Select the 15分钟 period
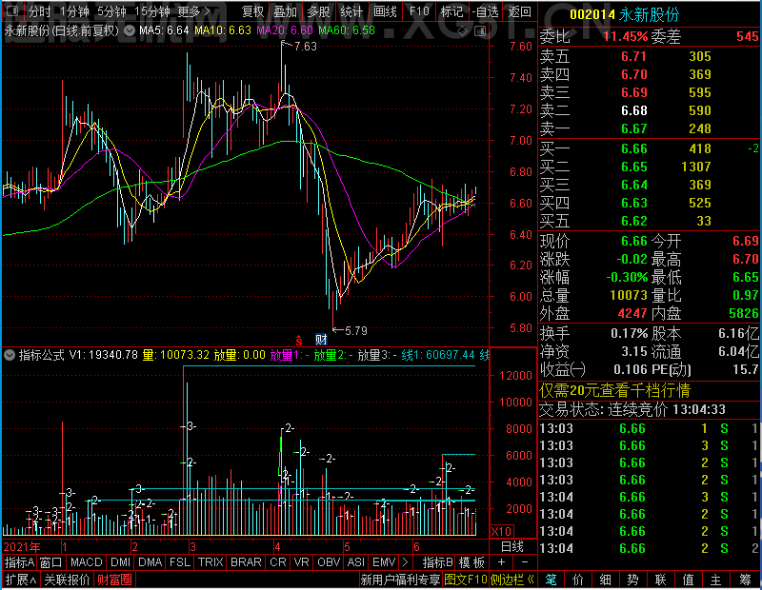The width and height of the screenshot is (762, 590). point(152,11)
